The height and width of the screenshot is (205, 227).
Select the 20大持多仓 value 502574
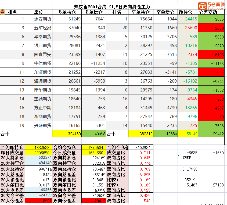pyautogui.click(x=39, y=158)
